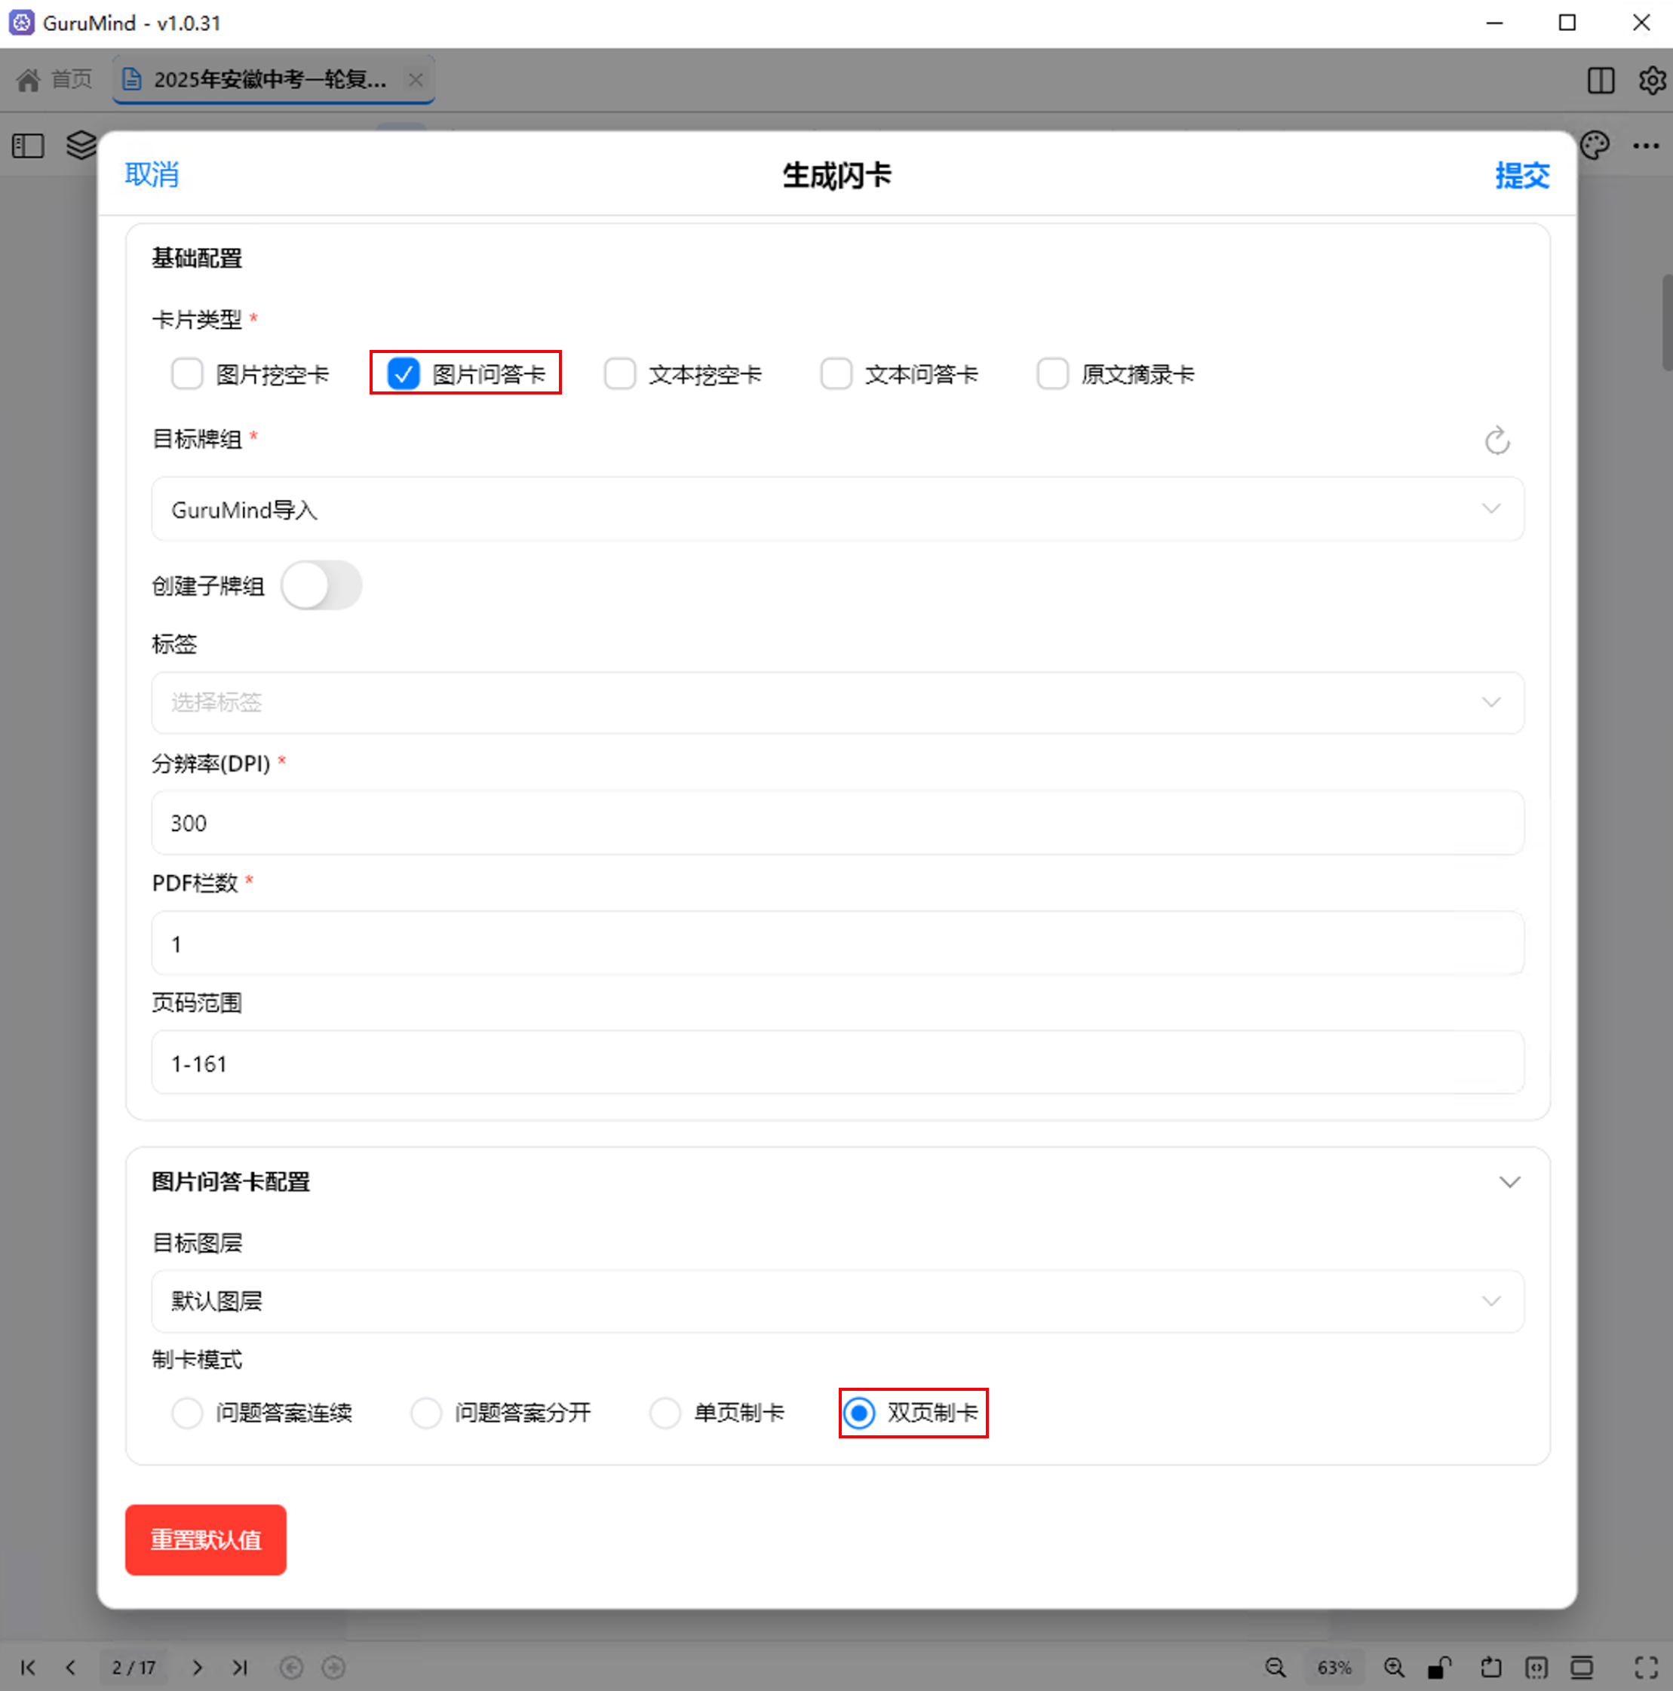Toggle the split view layout icon
The width and height of the screenshot is (1673, 1691).
(1601, 81)
